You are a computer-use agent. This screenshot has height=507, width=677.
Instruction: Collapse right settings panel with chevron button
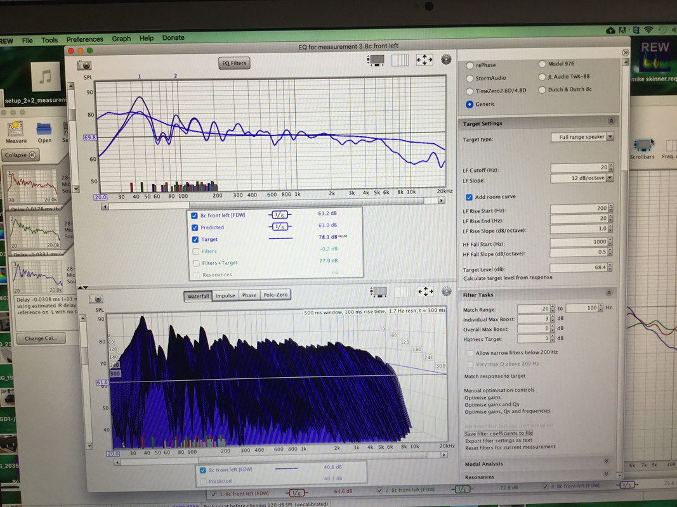[x=625, y=53]
